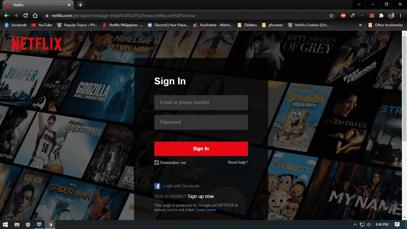The height and width of the screenshot is (229, 407).
Task: Open the Adblock Plus extension
Action: pos(343,16)
